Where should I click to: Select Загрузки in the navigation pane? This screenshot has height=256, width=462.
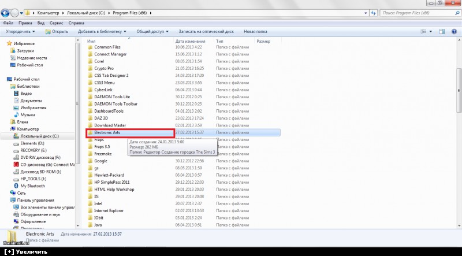pyautogui.click(x=25, y=51)
